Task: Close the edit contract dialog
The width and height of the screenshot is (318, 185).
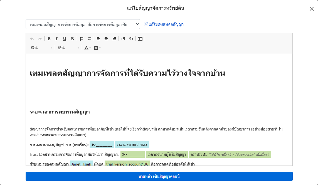Action: 312,9
